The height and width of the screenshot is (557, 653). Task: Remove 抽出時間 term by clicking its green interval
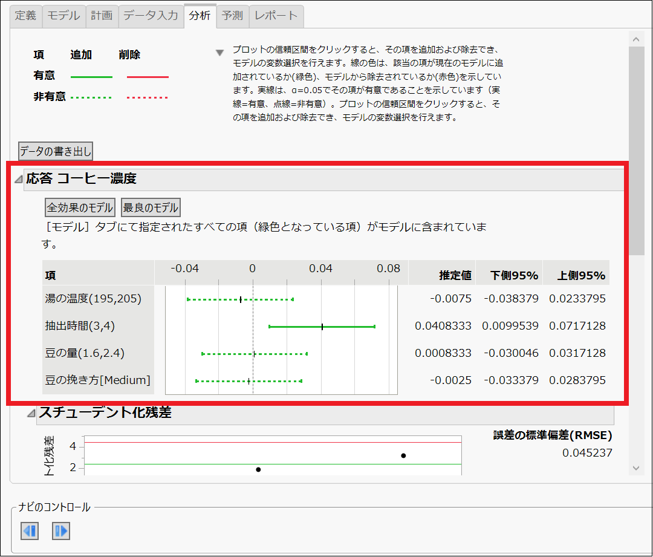pos(322,326)
